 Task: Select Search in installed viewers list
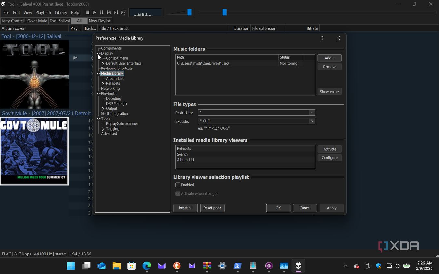[245, 154]
